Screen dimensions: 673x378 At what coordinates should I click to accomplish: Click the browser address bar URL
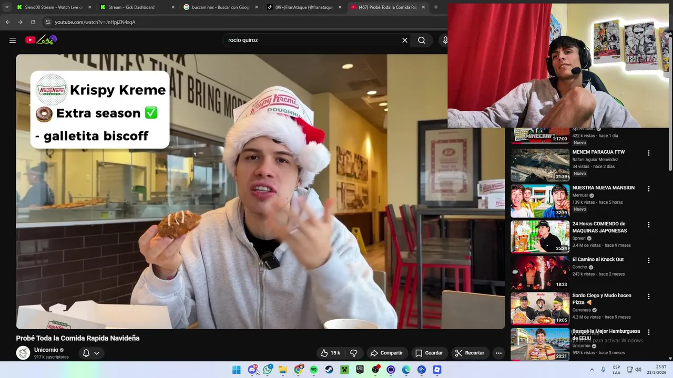[x=95, y=22]
